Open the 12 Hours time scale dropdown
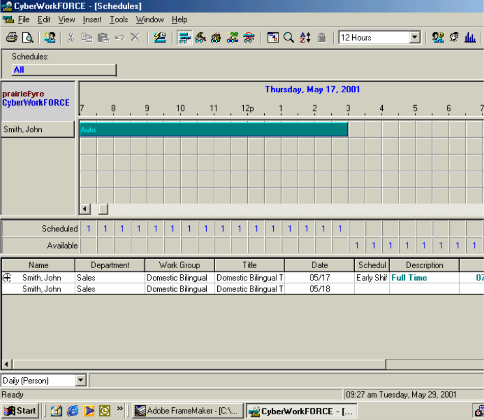The width and height of the screenshot is (484, 420). pos(415,38)
